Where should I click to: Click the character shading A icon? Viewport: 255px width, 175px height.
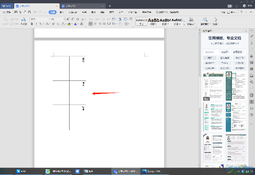coord(82,24)
